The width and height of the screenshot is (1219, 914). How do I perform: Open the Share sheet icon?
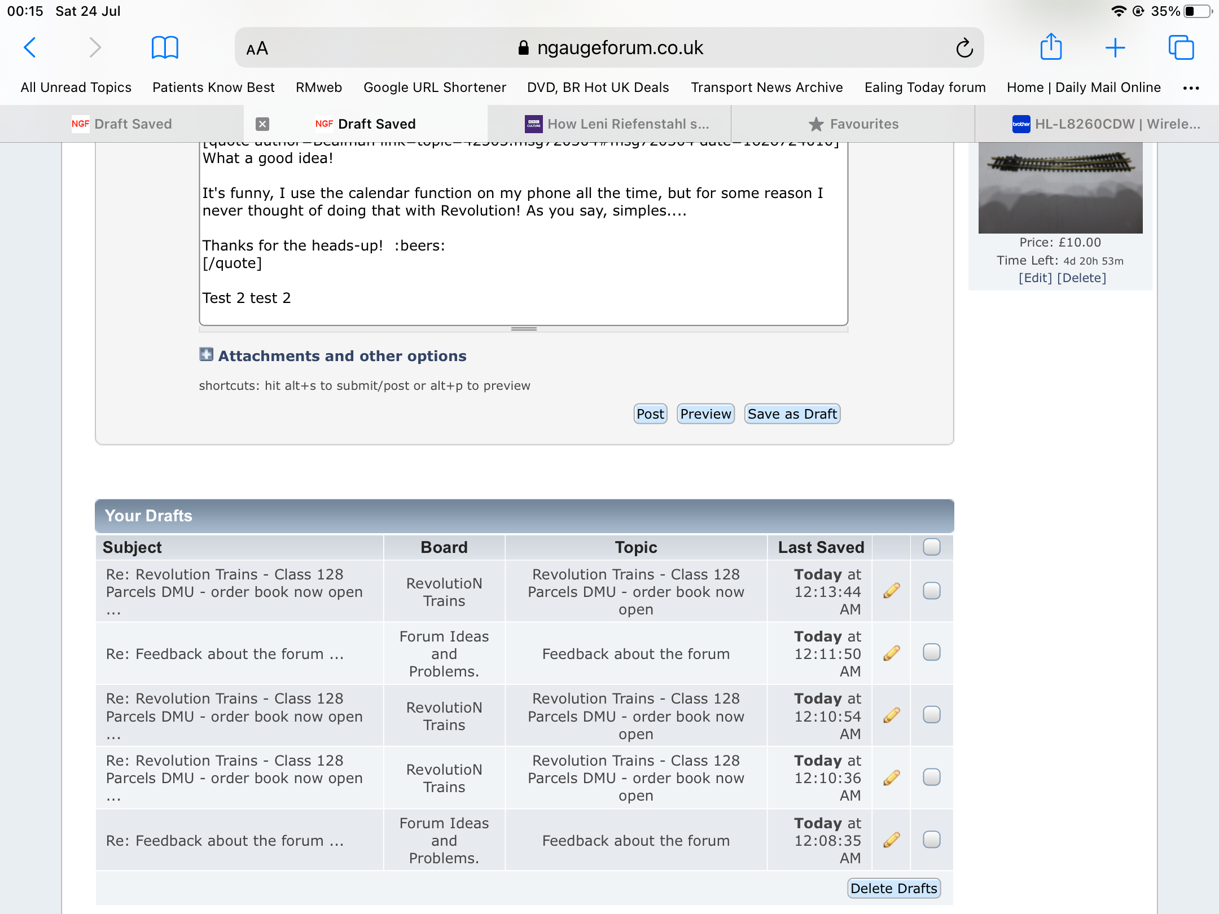point(1051,47)
